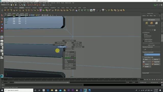Choose Delete Edge in marking menu
Image resolution: width=163 pixels, height=92 pixels.
click(62, 47)
